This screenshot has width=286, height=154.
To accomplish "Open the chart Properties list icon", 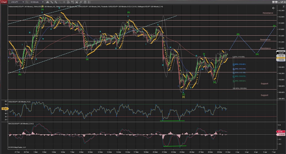I will (89, 2).
